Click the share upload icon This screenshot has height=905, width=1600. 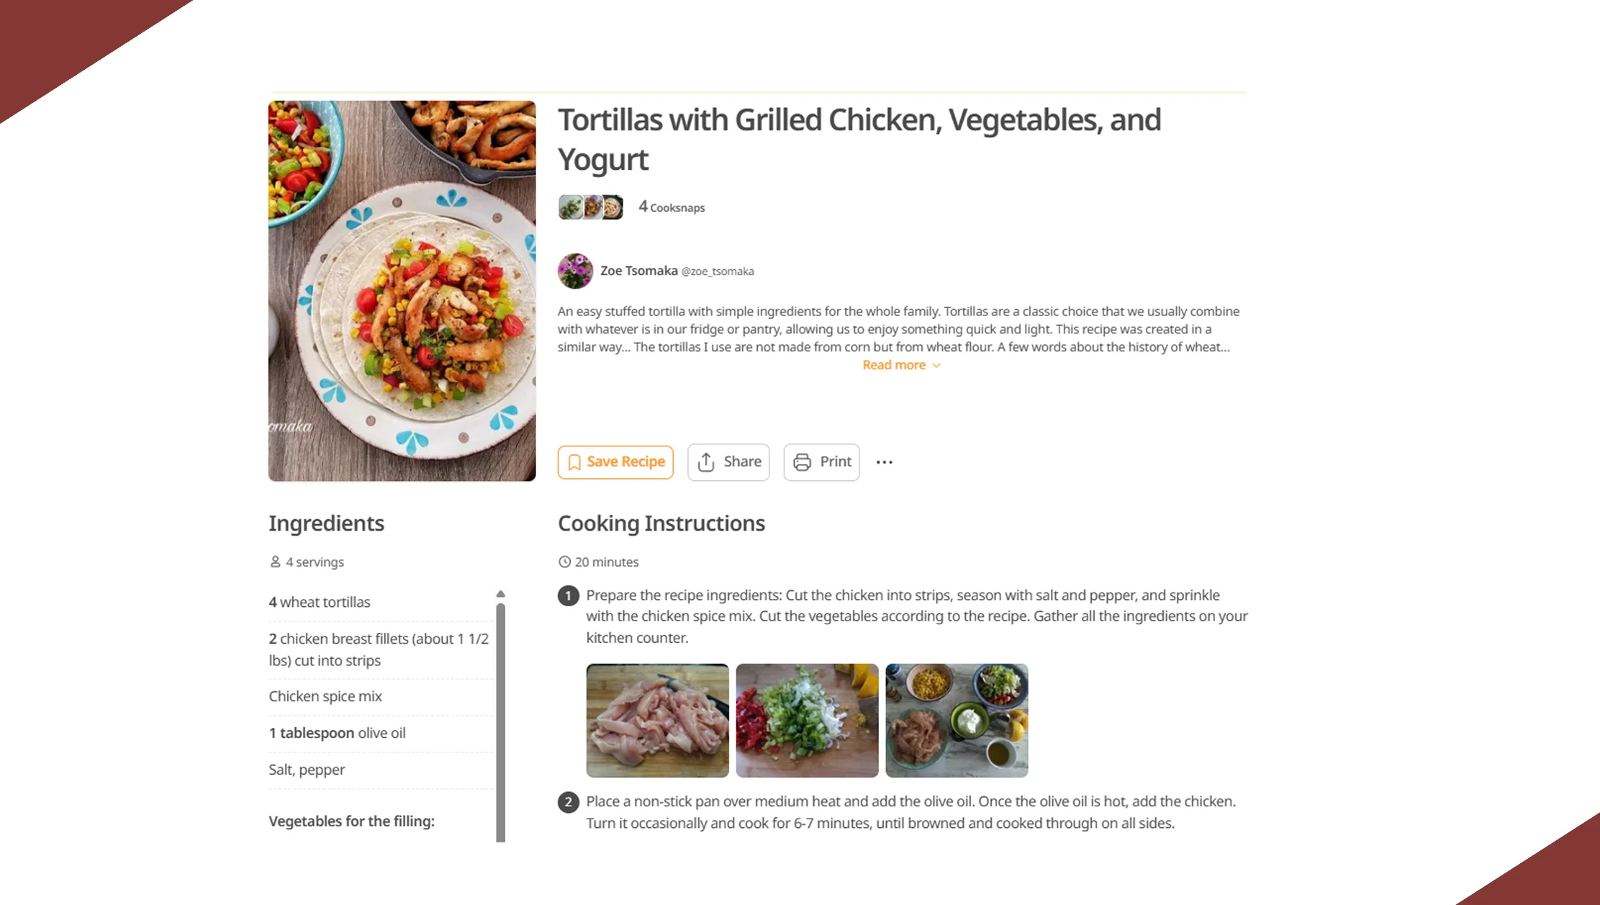tap(706, 462)
